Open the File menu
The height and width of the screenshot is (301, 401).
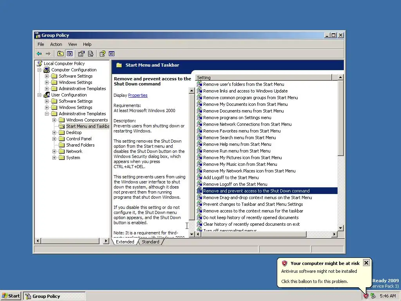point(41,44)
